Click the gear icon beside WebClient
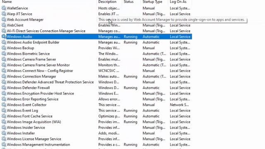 point(4,25)
